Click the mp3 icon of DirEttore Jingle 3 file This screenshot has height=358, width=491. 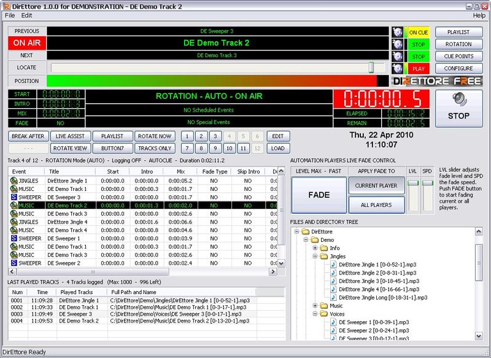coord(333,281)
